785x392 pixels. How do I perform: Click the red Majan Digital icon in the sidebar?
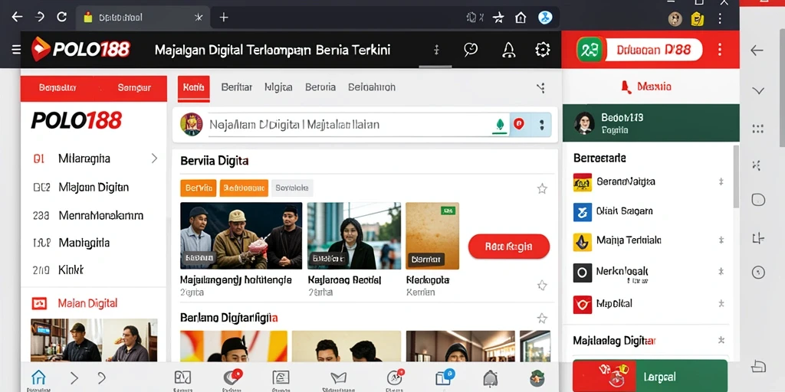39,303
